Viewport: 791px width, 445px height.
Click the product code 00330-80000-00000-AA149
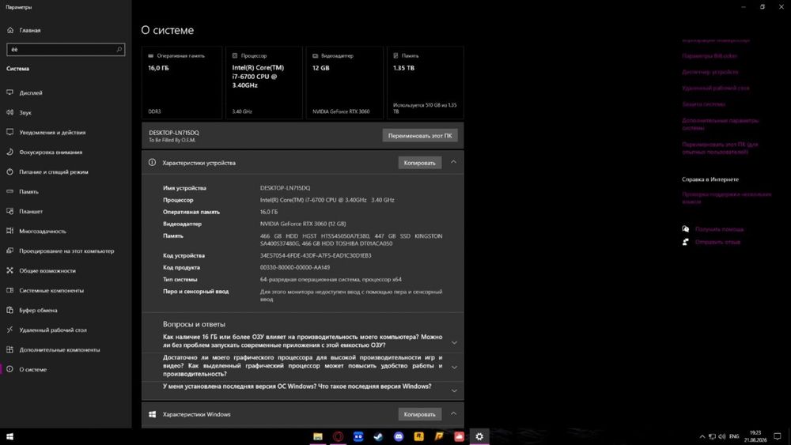coord(294,268)
